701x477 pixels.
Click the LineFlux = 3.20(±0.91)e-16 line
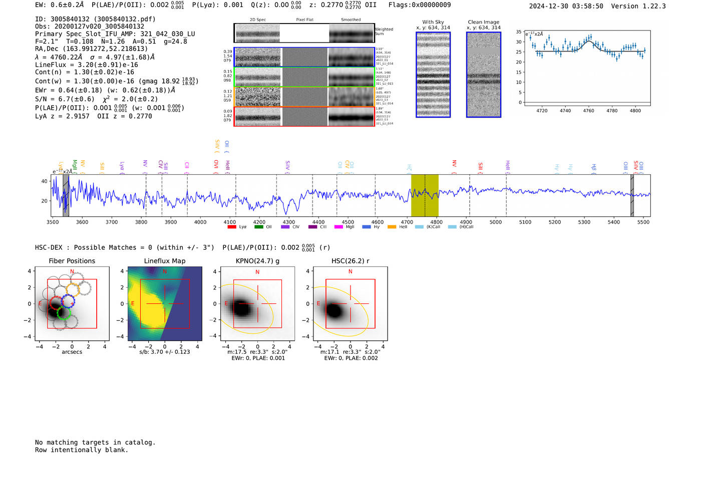tap(87, 65)
